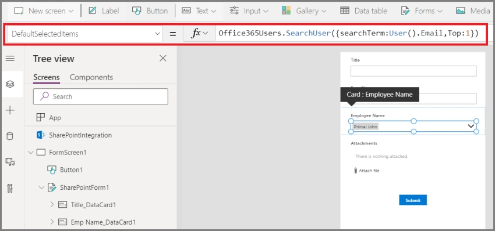Collapse SharePointForm1 node
This screenshot has height=231, width=495.
[x=41, y=187]
